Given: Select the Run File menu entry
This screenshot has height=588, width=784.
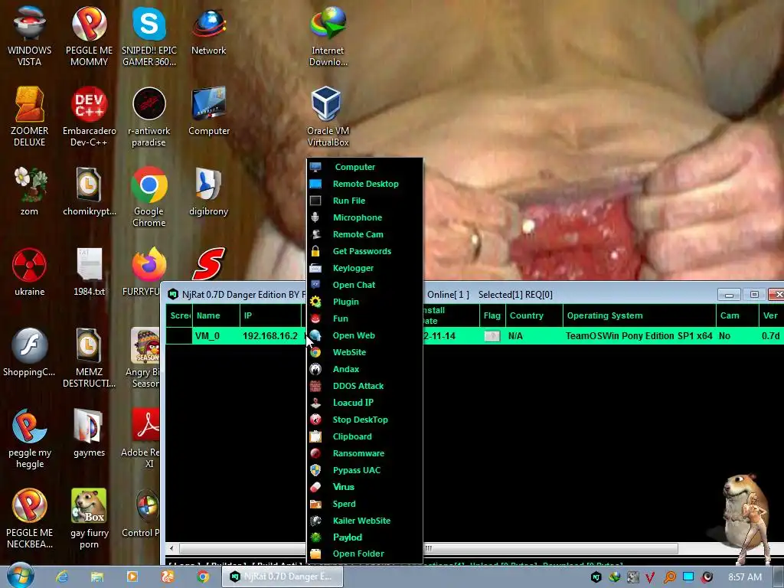Looking at the screenshot, I should point(365,201).
